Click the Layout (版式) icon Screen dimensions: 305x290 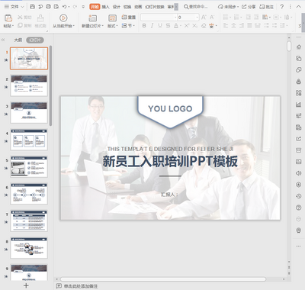[112, 18]
